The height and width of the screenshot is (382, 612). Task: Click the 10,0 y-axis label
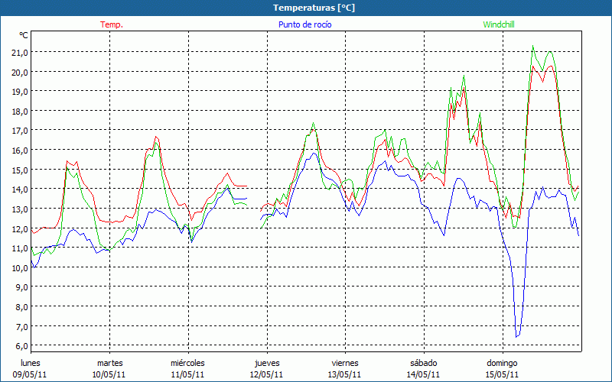(18, 267)
